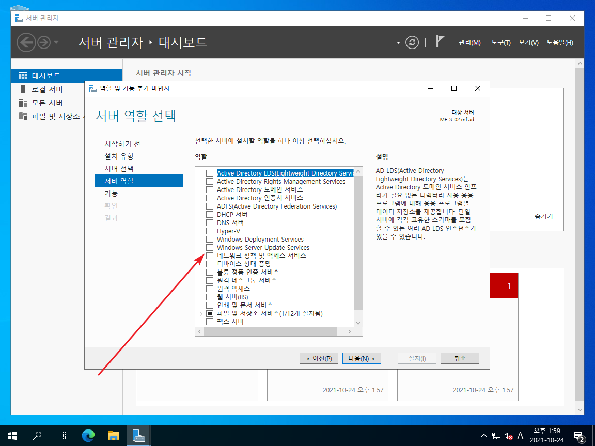
Task: Check 볼륨 정품 인증 서비스 checkbox
Action: click(x=210, y=273)
